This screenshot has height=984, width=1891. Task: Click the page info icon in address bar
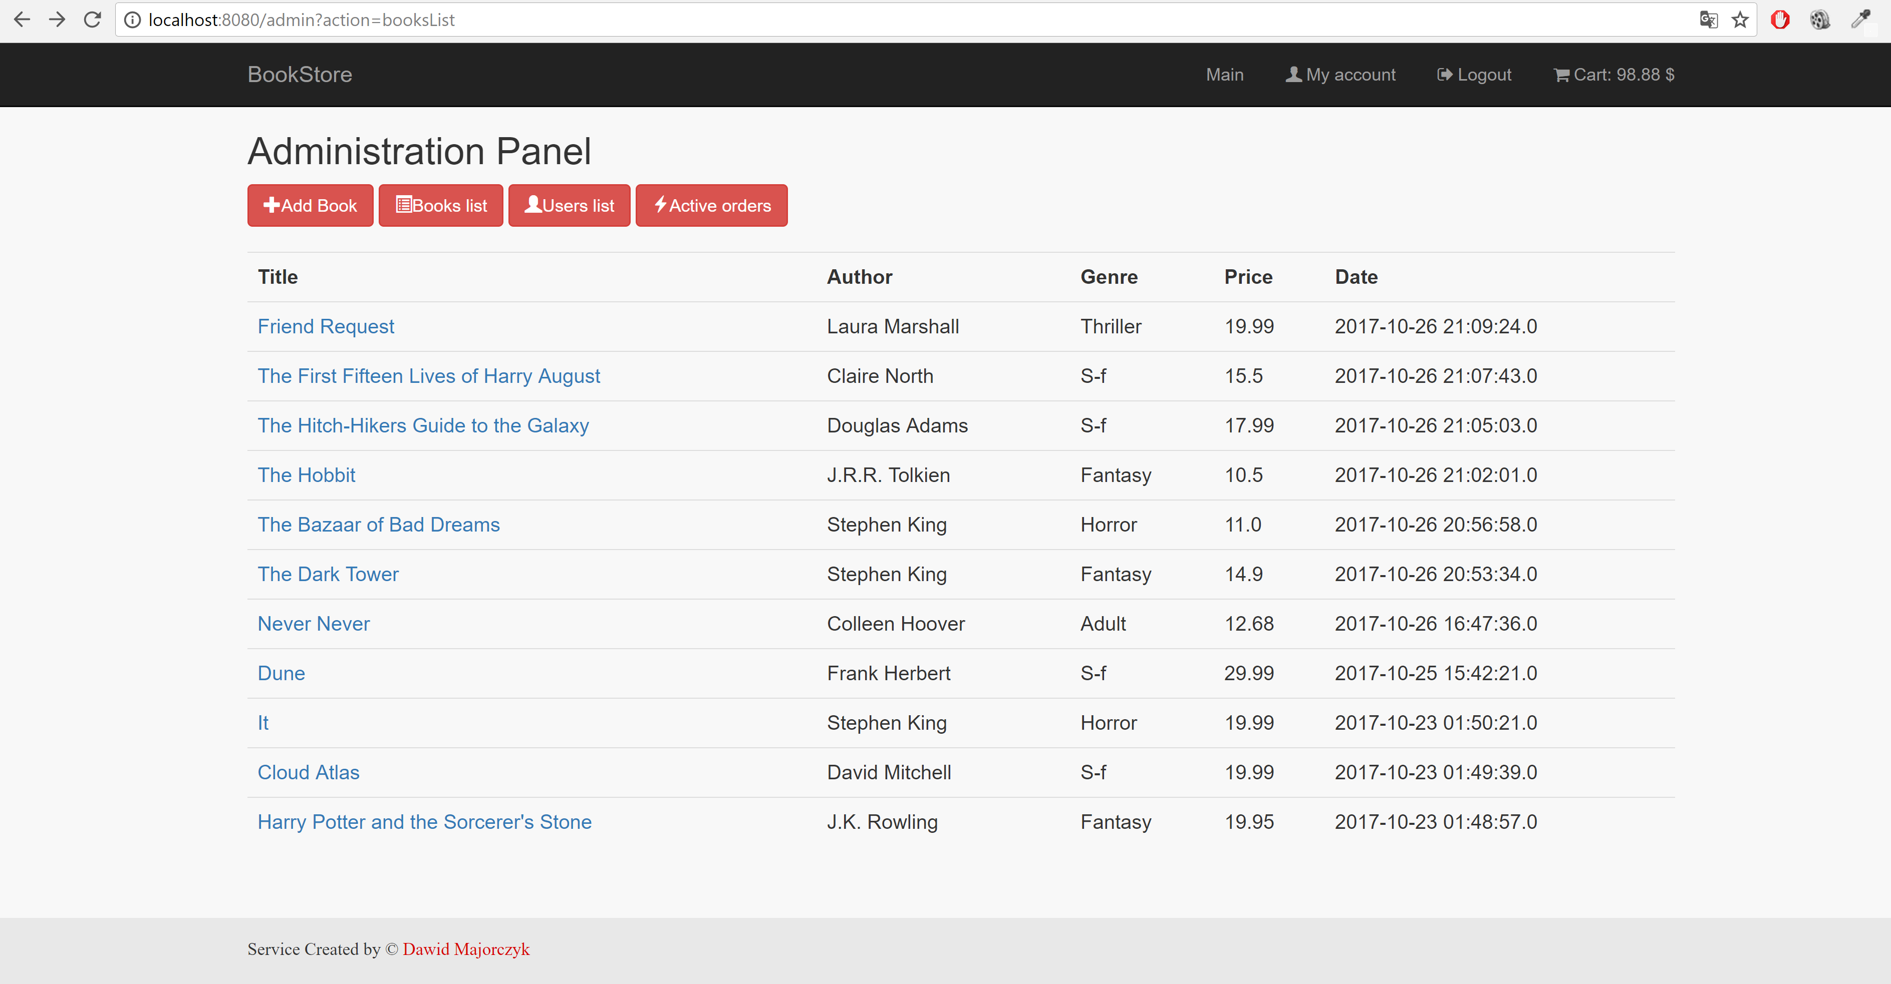coord(132,20)
